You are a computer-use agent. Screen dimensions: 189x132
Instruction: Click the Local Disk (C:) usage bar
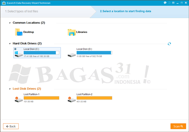tap(41, 53)
